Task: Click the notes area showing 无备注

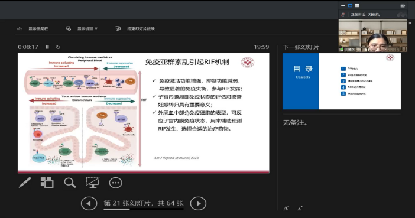Action: 295,123
